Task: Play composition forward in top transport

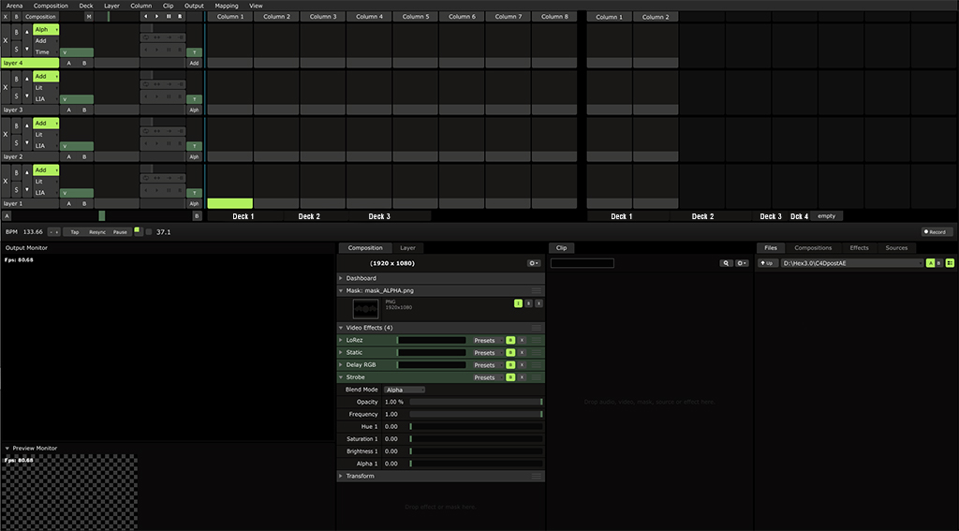Action: pos(157,17)
